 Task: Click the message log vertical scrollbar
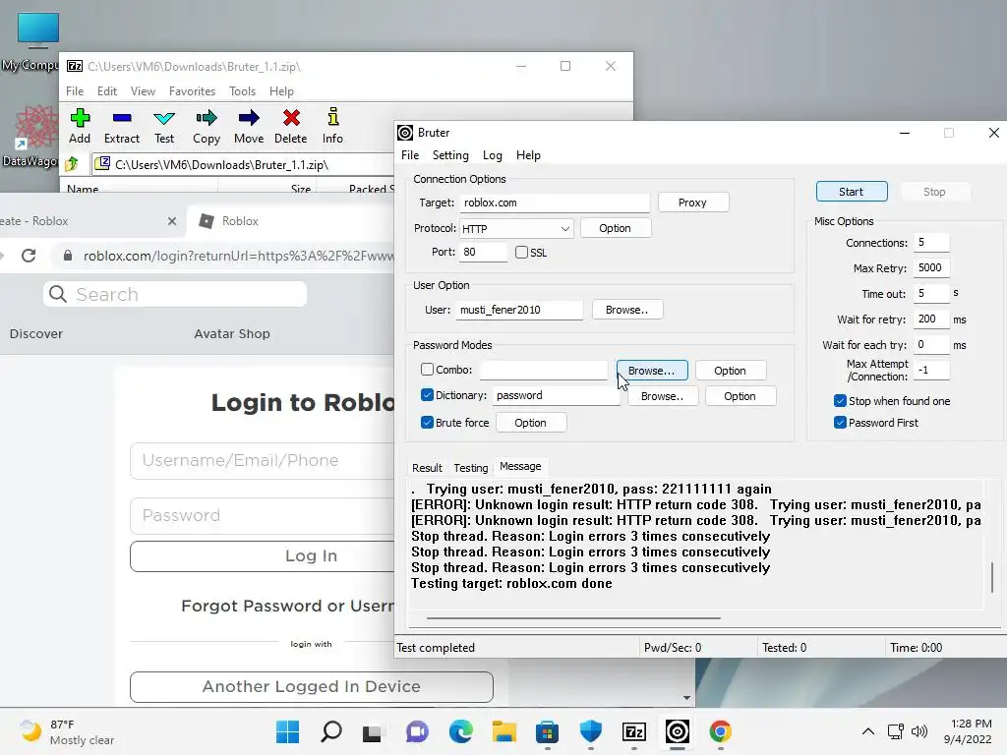pos(992,577)
